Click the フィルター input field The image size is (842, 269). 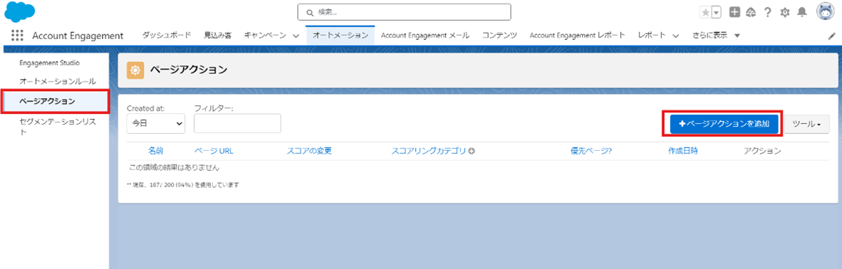coord(237,124)
